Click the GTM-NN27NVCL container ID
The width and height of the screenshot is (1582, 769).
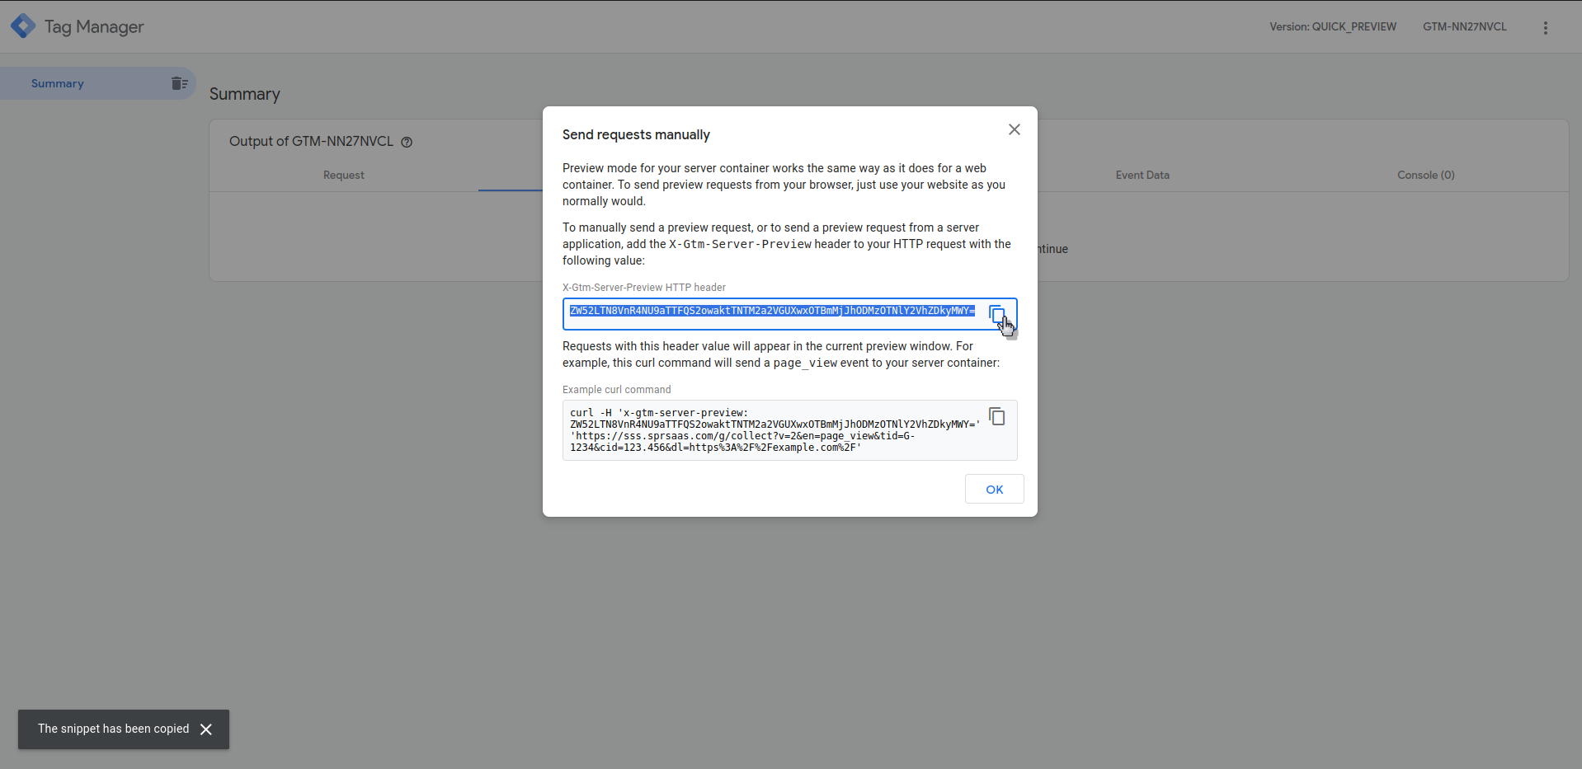(x=1465, y=26)
